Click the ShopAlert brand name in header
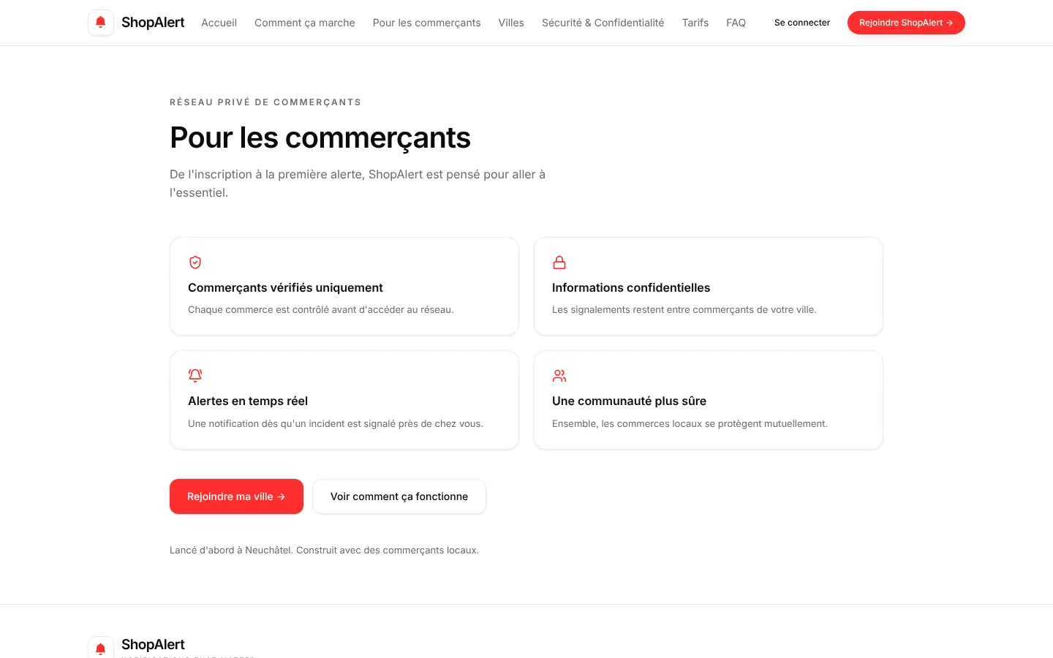Screen dimensions: 1053x658 (x=153, y=23)
